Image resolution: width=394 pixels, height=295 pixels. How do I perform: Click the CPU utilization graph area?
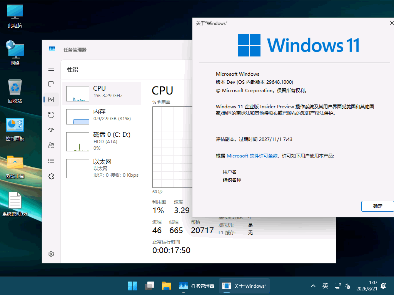tap(172, 147)
